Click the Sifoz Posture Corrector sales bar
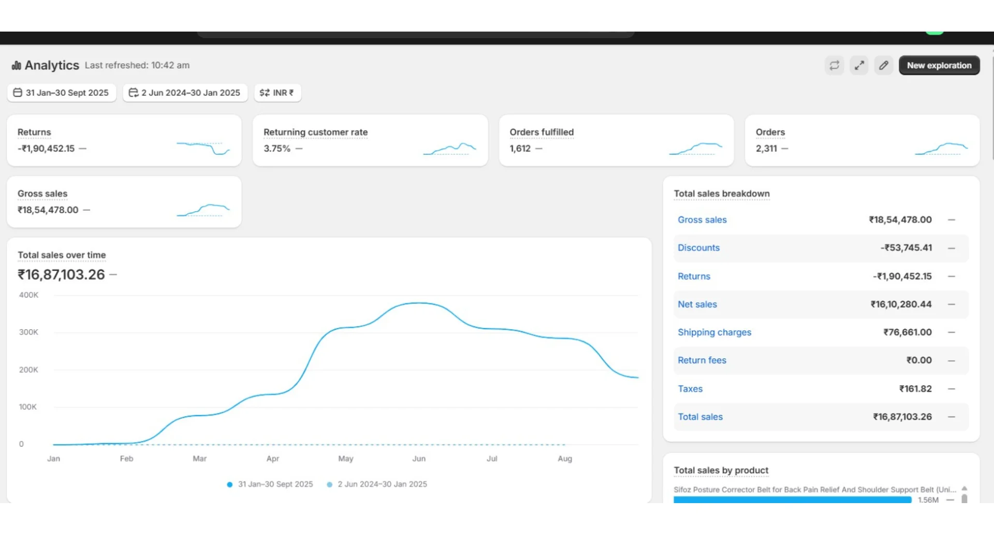Viewport: 994px width, 559px height. point(792,499)
